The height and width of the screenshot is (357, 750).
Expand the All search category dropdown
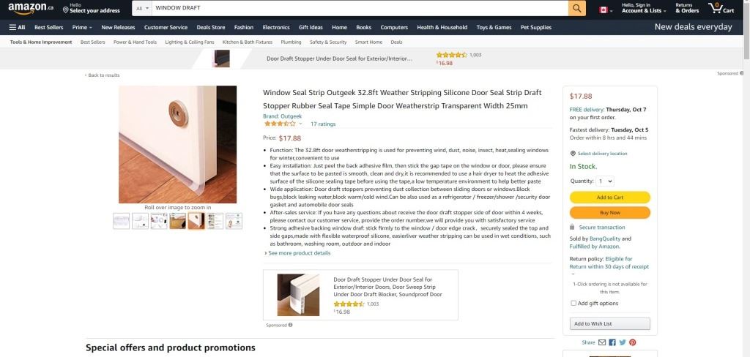click(142, 8)
